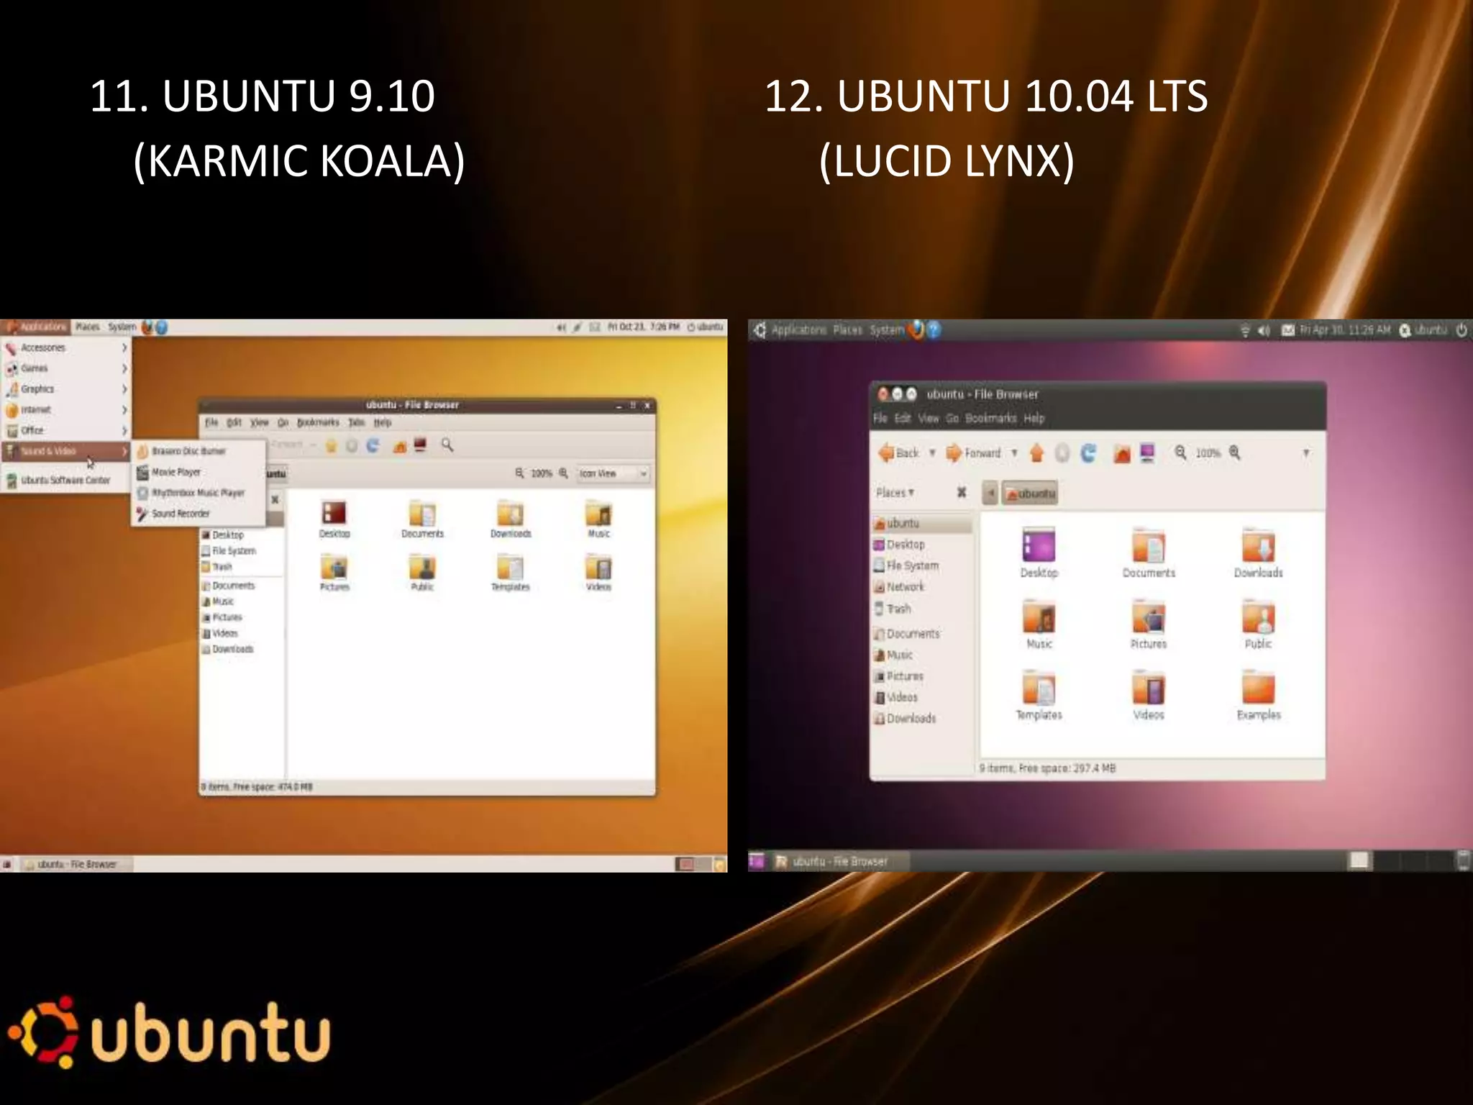
Task: Open Back history arrow in Lucid file browser
Action: pos(932,453)
